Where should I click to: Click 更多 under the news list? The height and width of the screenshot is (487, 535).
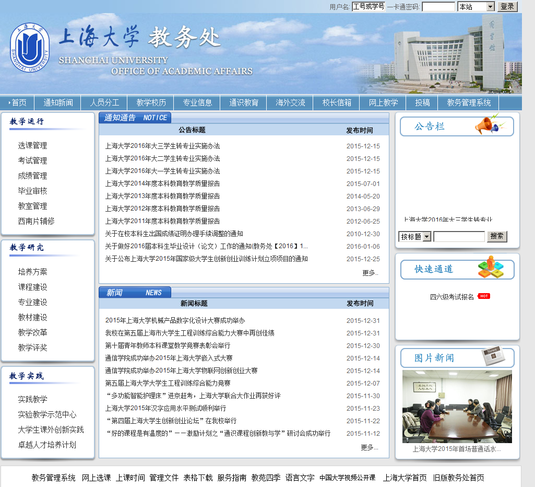click(x=370, y=447)
